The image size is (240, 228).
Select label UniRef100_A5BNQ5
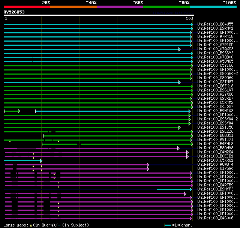coord(215,61)
